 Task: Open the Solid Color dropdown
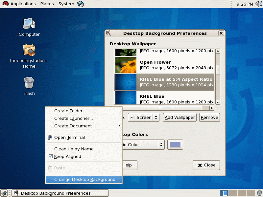pyautogui.click(x=143, y=144)
